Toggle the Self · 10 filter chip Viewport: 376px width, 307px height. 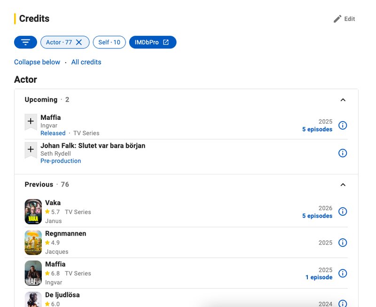pos(110,42)
